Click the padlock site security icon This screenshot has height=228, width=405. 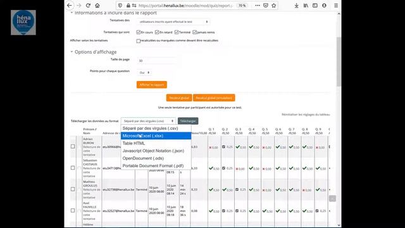point(128,6)
